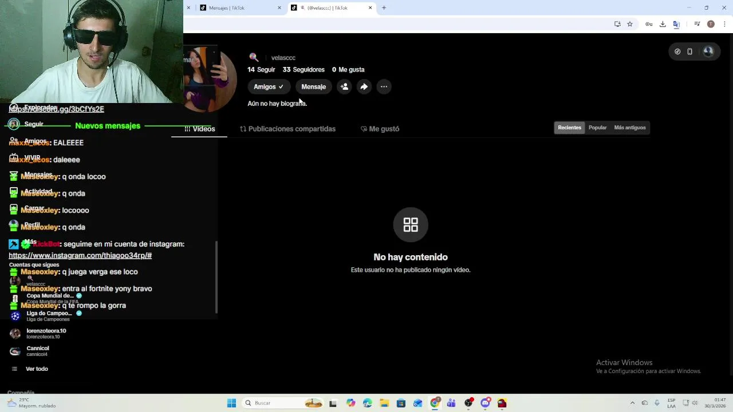Open the Among Us icon on the taskbar

(x=502, y=403)
